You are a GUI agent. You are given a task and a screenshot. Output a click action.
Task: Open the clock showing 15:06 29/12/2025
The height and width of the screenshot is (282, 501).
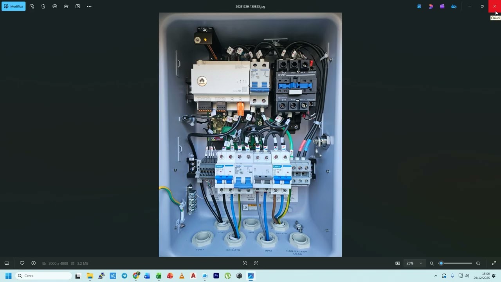click(482, 276)
